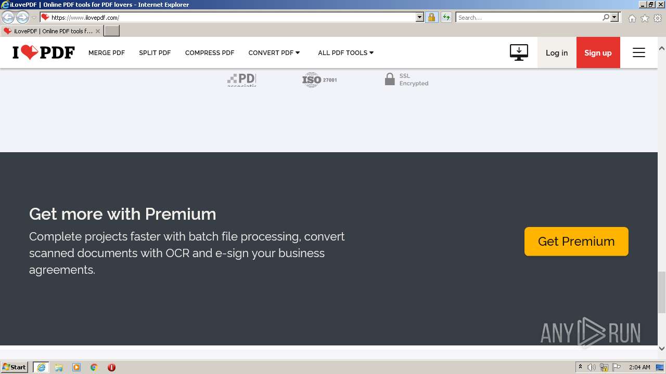Go back with browser back arrow

pos(8,18)
